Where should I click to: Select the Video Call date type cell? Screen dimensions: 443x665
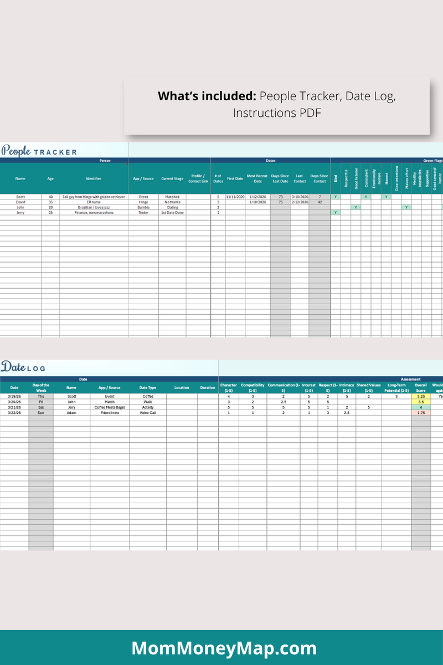(x=148, y=412)
